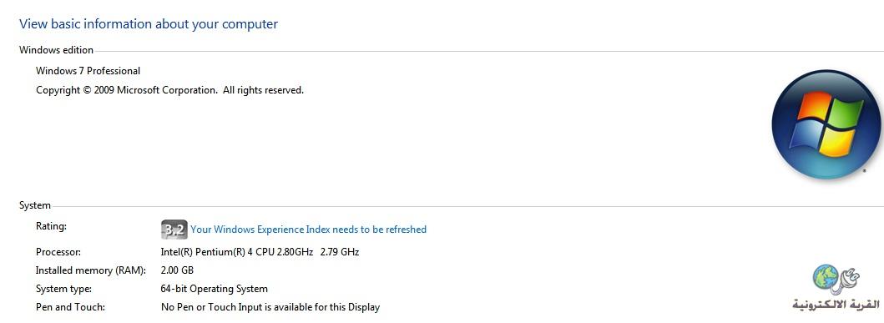884x323 pixels.
Task: Click the Microsoft Corporation copyright line
Action: coord(169,90)
